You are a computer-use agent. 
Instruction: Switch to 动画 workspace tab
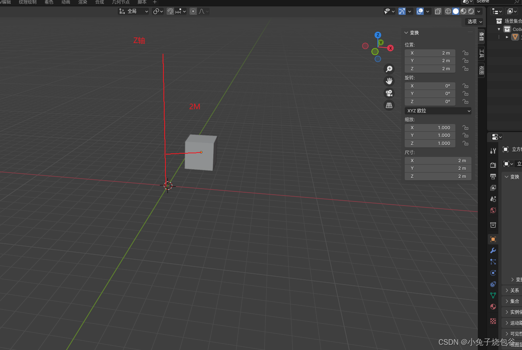(66, 2)
